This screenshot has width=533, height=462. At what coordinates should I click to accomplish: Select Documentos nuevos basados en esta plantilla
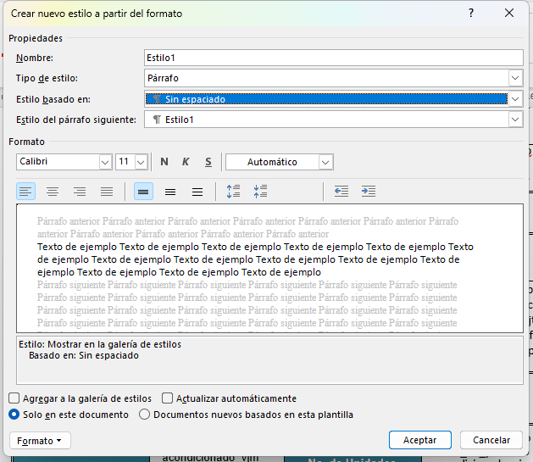click(144, 415)
